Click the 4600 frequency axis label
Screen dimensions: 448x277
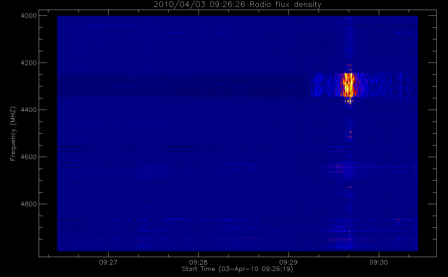(29, 157)
